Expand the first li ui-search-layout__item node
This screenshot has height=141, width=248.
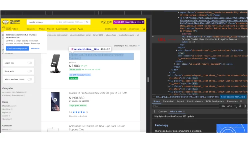(x=168, y=75)
